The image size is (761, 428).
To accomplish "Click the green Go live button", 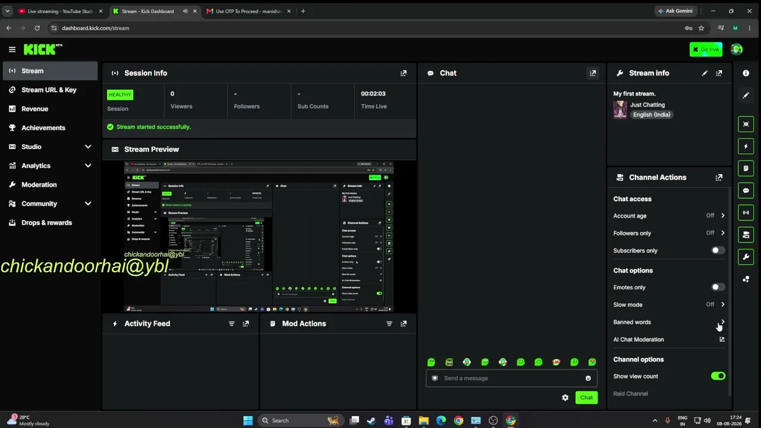I will click(x=706, y=49).
